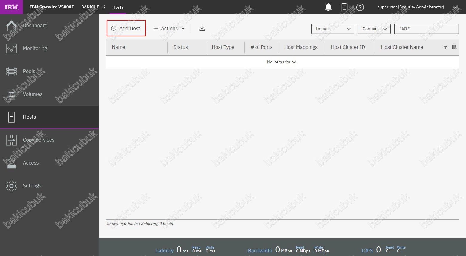Click the sort ascending arrow
This screenshot has width=466, height=256.
click(x=445, y=47)
